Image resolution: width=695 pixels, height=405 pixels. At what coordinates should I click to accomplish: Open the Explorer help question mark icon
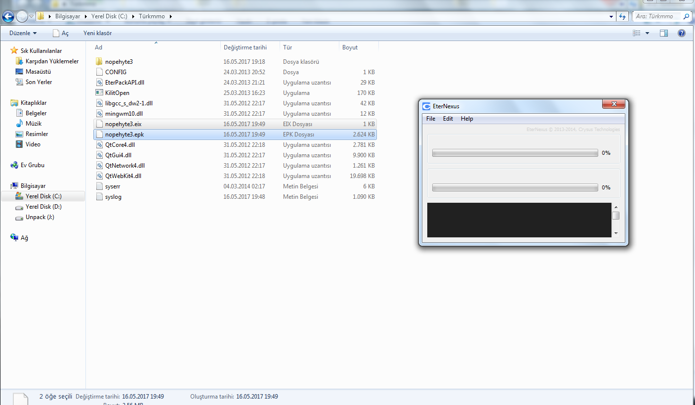682,33
